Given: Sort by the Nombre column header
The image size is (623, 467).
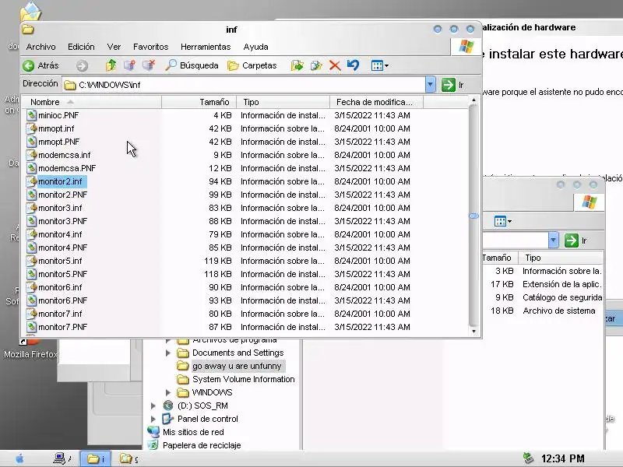Looking at the screenshot, I should [x=92, y=102].
